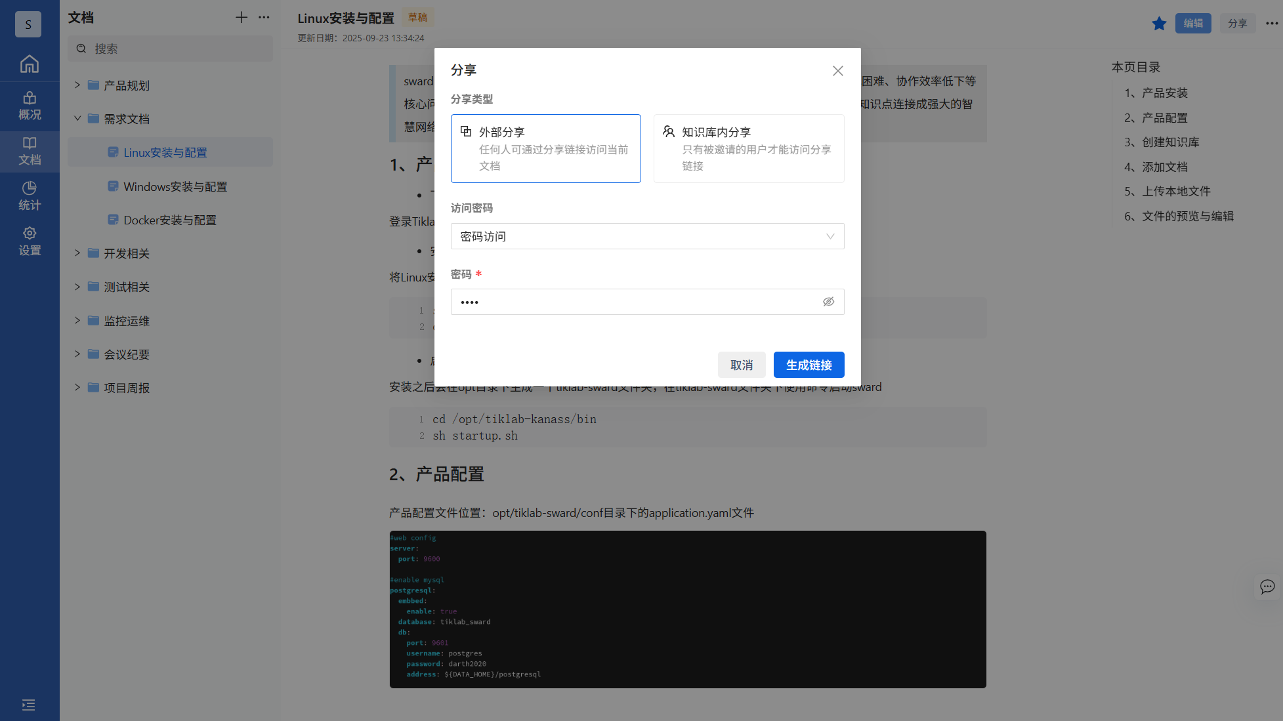1283x721 pixels.
Task: Open the 访问密码 dropdown
Action: click(647, 236)
